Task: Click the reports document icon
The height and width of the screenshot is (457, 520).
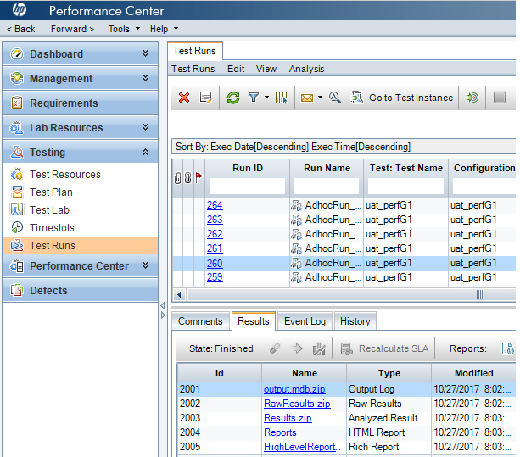Action: coord(508,348)
